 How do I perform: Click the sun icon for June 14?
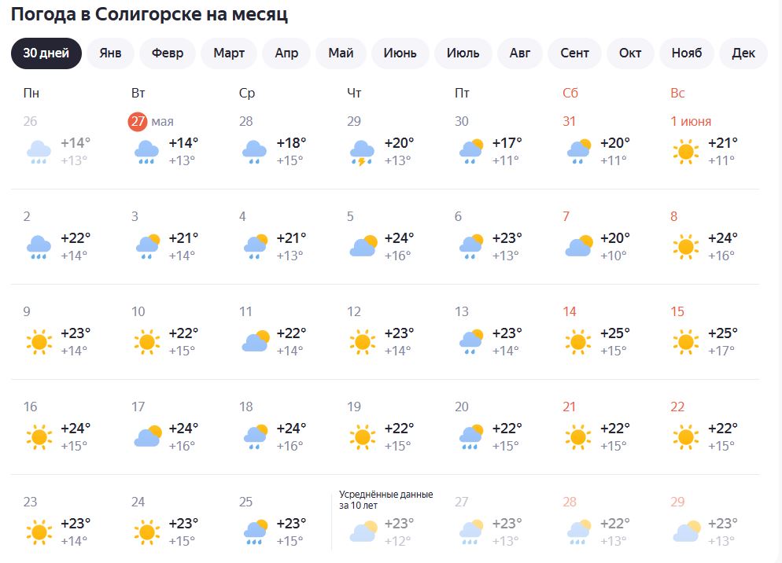[x=577, y=342]
